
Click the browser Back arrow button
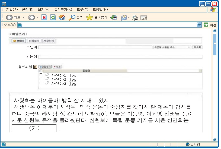(x=9, y=17)
